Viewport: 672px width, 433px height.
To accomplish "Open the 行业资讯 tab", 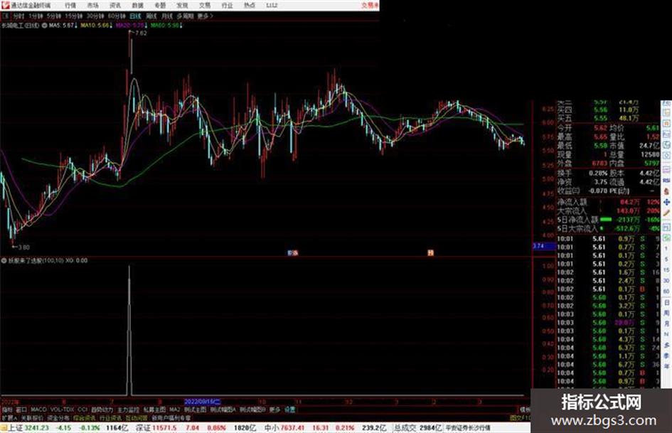I will pyautogui.click(x=110, y=417).
